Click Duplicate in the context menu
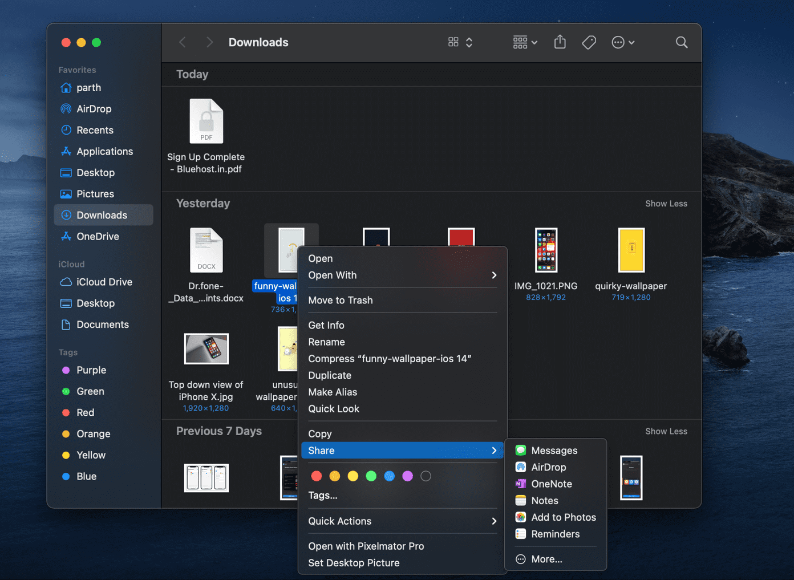 pos(402,375)
